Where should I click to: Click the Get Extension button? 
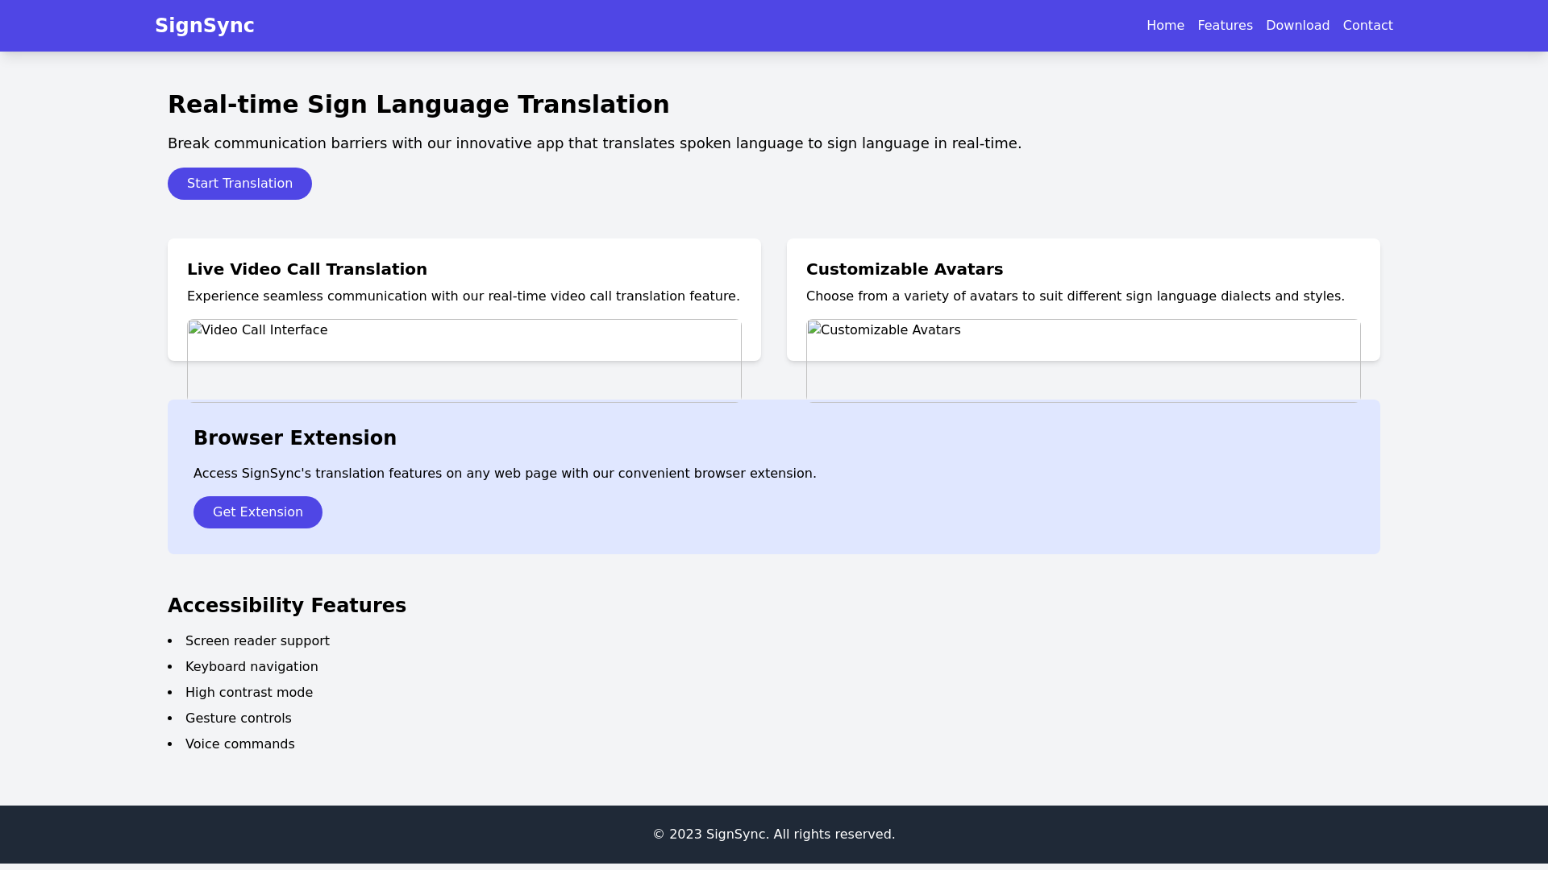pos(257,512)
